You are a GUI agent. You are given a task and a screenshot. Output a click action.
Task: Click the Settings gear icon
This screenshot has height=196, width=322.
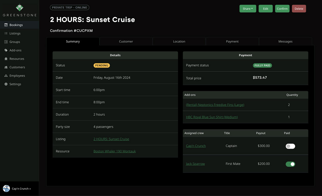6,84
